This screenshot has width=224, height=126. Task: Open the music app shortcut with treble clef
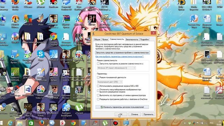point(54,55)
